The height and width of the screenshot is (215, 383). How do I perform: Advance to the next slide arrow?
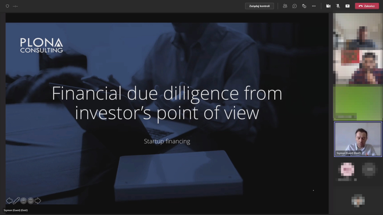point(38,201)
